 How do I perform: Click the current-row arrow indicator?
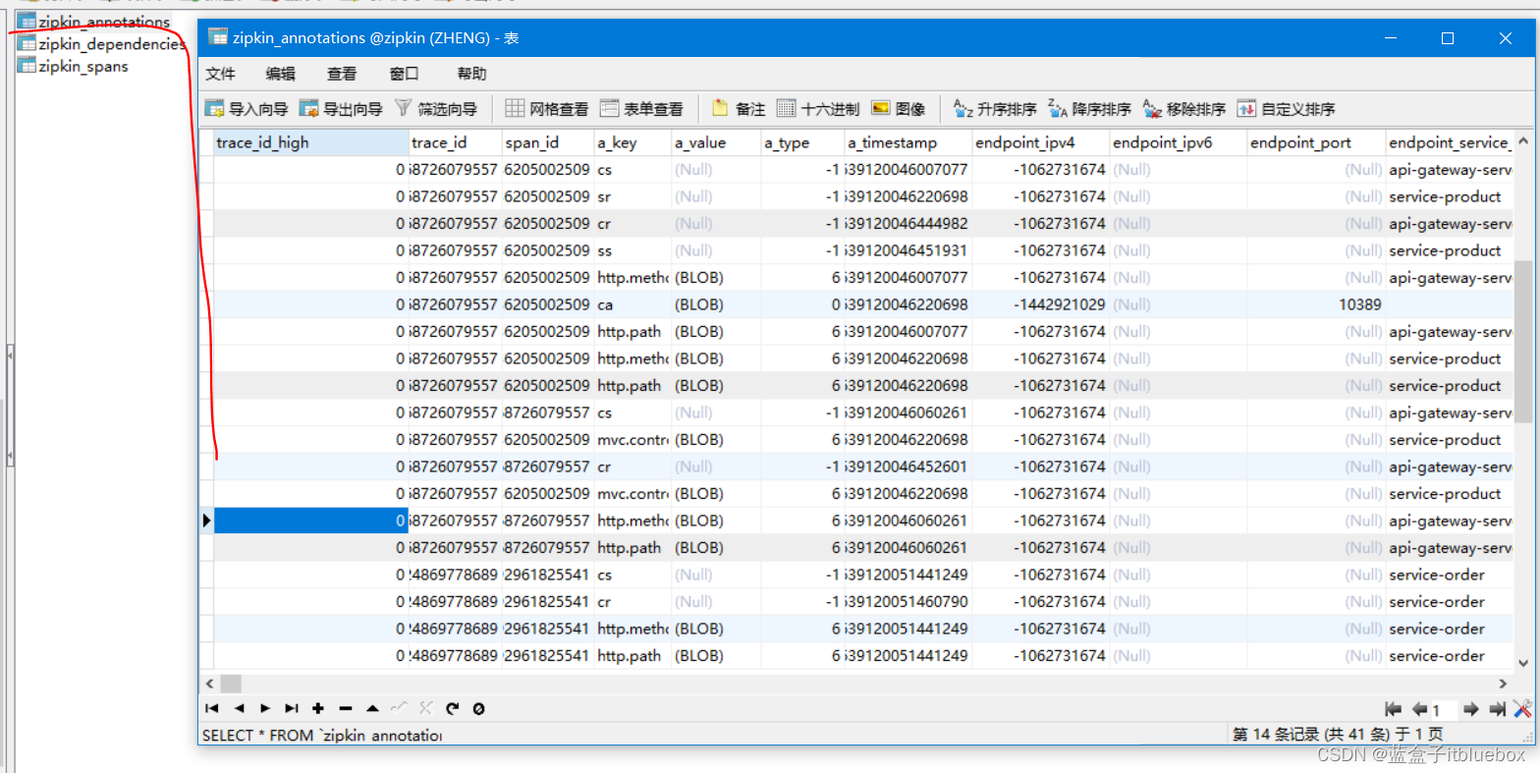[206, 521]
